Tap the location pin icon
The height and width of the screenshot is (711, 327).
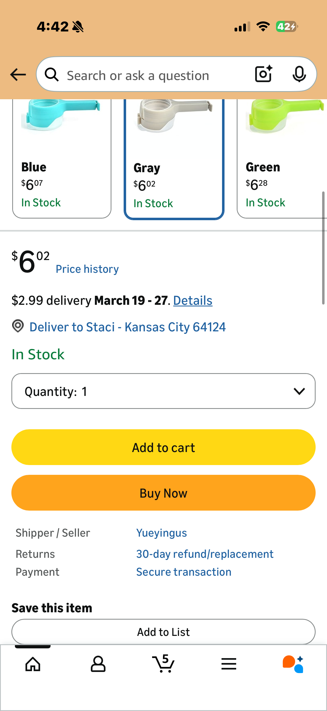pos(18,326)
